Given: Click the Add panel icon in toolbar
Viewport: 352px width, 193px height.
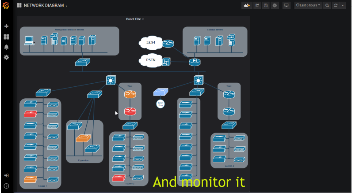Looking at the screenshot, I should point(246,6).
